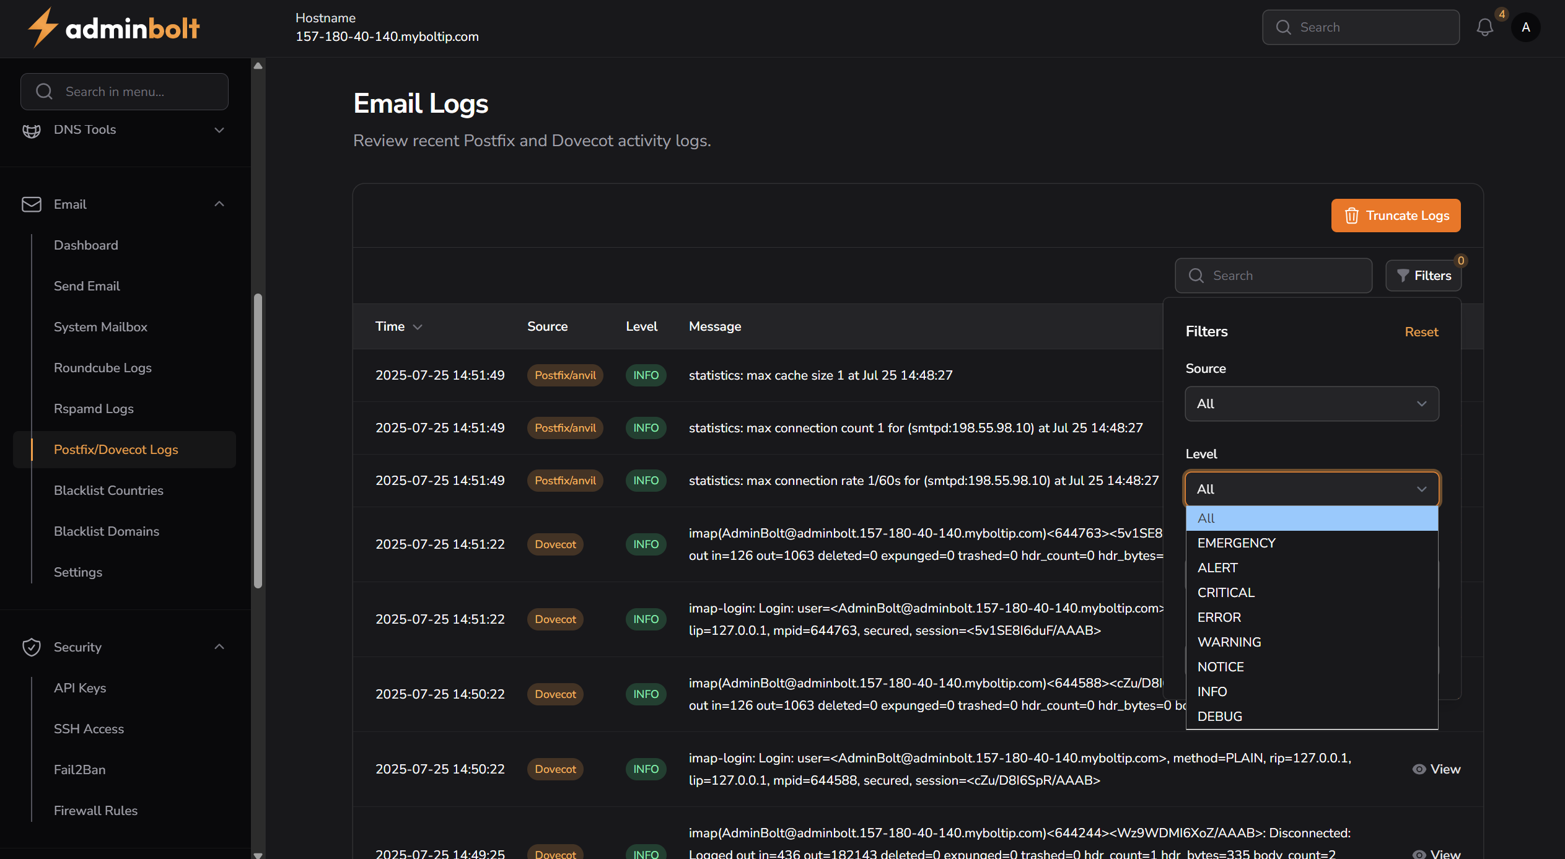The image size is (1565, 859).
Task: Click the sidebar scrollbar down arrow
Action: (258, 855)
